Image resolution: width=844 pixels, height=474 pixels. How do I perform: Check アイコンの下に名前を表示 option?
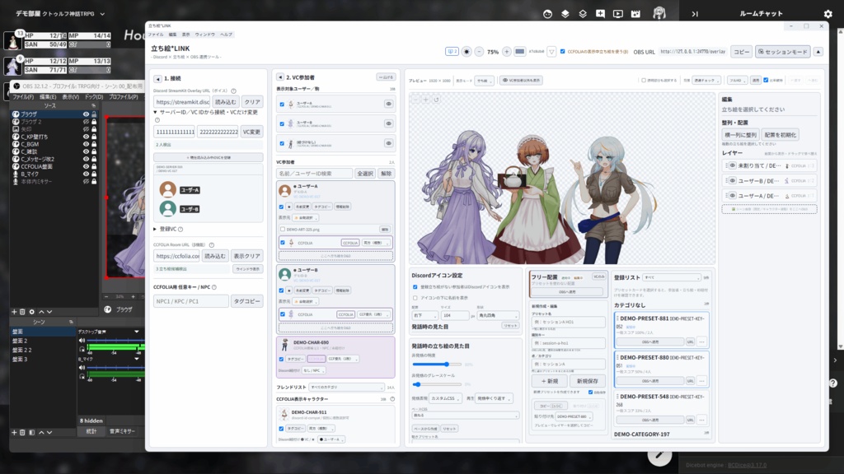coord(415,298)
